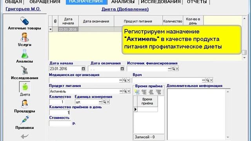The height and width of the screenshot is (141, 251).
Task: Open the Услуги doctor icon
Action: click(24, 37)
